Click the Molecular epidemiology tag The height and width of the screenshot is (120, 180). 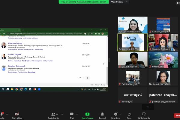[x=15, y=38]
